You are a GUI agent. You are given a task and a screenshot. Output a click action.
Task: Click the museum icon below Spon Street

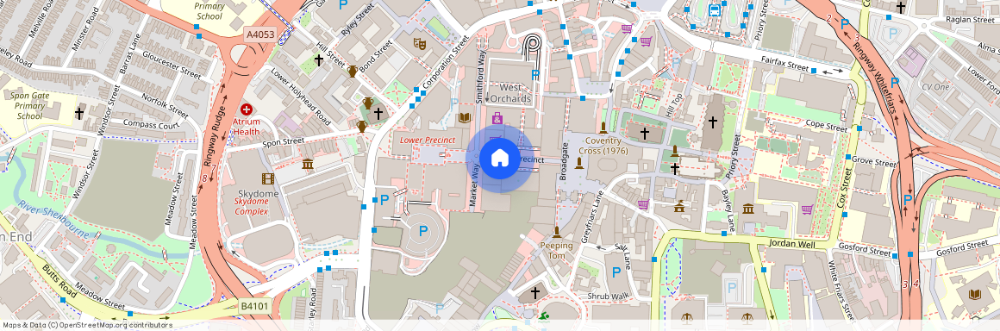pos(308,164)
